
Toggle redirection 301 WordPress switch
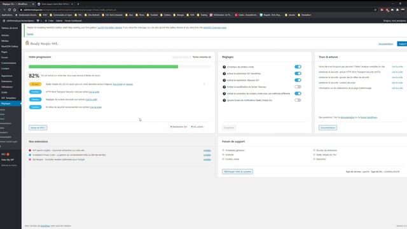[x=298, y=74]
